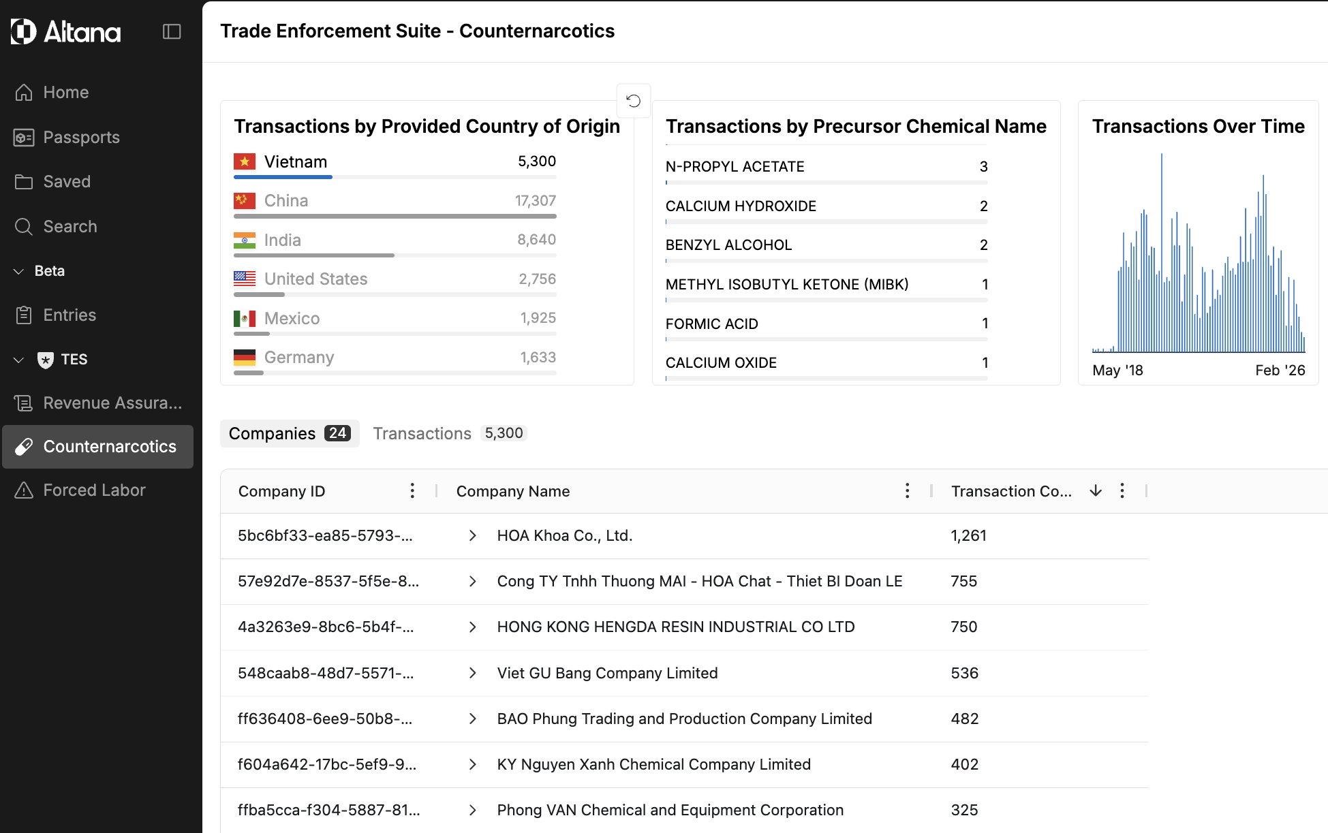
Task: Click the Transaction Count sort arrow
Action: tap(1096, 491)
